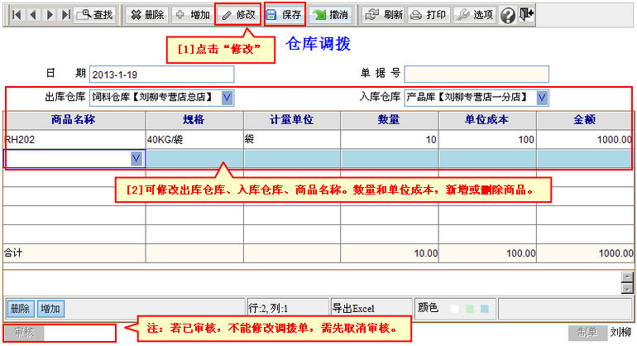Open the 商品名称 dropdown in new row
637x346 pixels.
[x=136, y=158]
